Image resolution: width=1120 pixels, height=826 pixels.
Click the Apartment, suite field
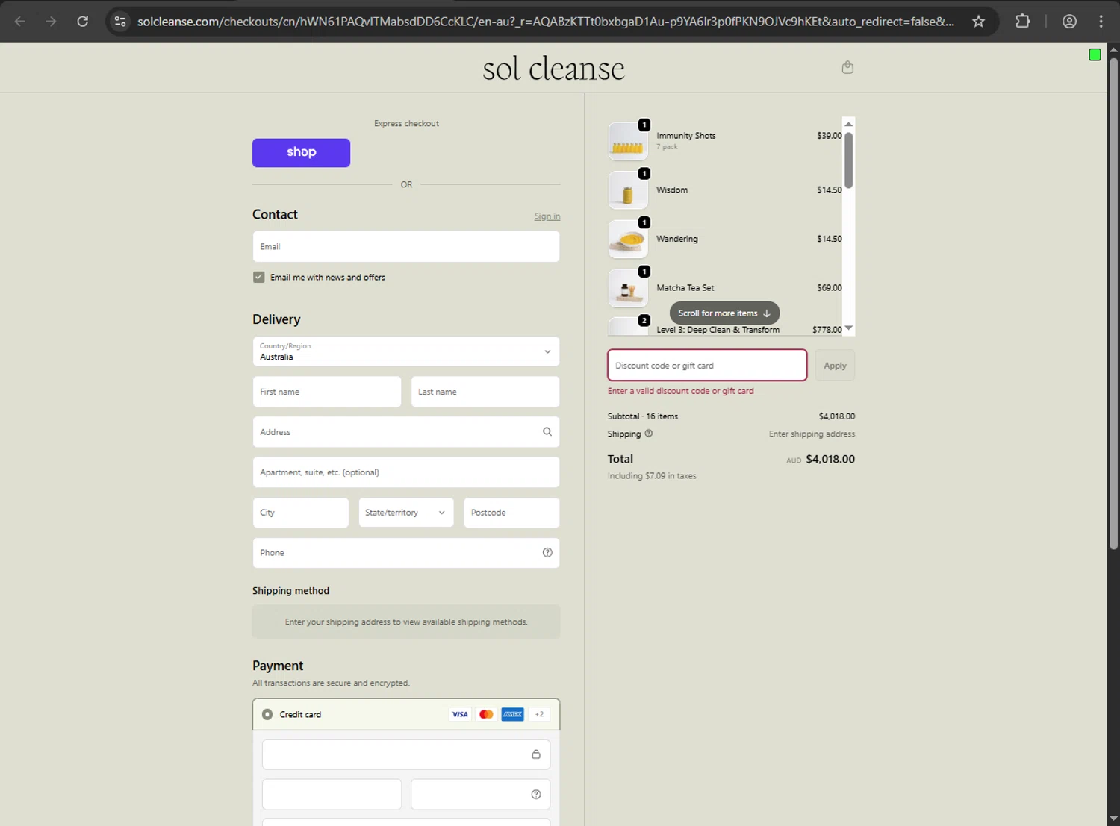coord(406,472)
